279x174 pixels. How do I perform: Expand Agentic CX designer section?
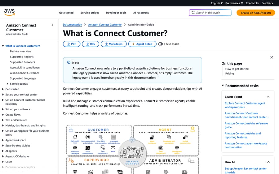coord(3,156)
